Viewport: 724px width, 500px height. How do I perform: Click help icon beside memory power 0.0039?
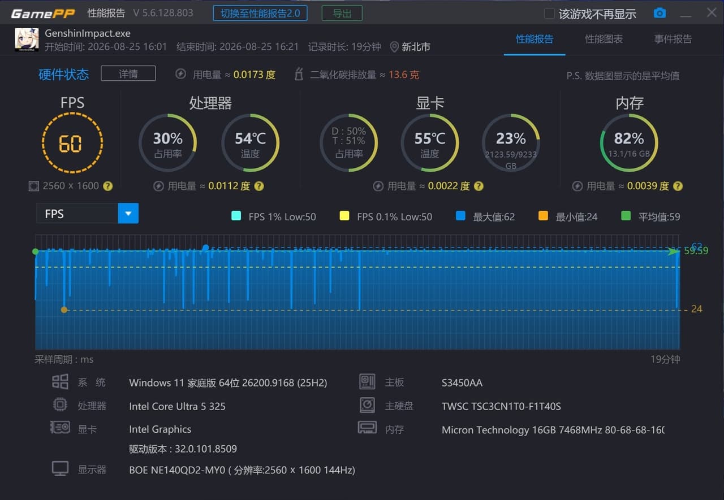[x=678, y=186]
